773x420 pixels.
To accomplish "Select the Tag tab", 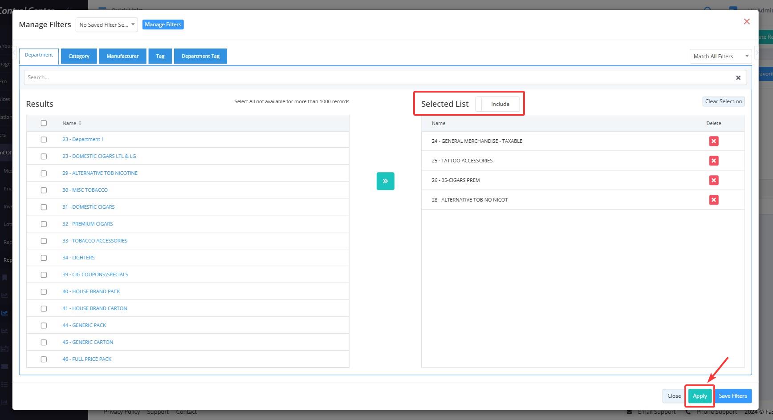I will (x=160, y=56).
